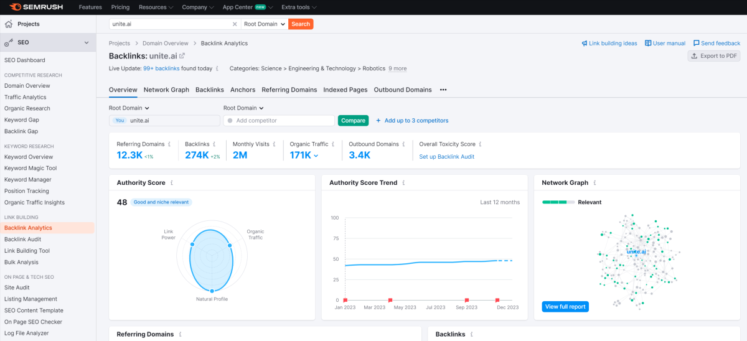Viewport: 747px width, 341px height.
Task: Click the 274K backlinks value
Action: tap(197, 155)
